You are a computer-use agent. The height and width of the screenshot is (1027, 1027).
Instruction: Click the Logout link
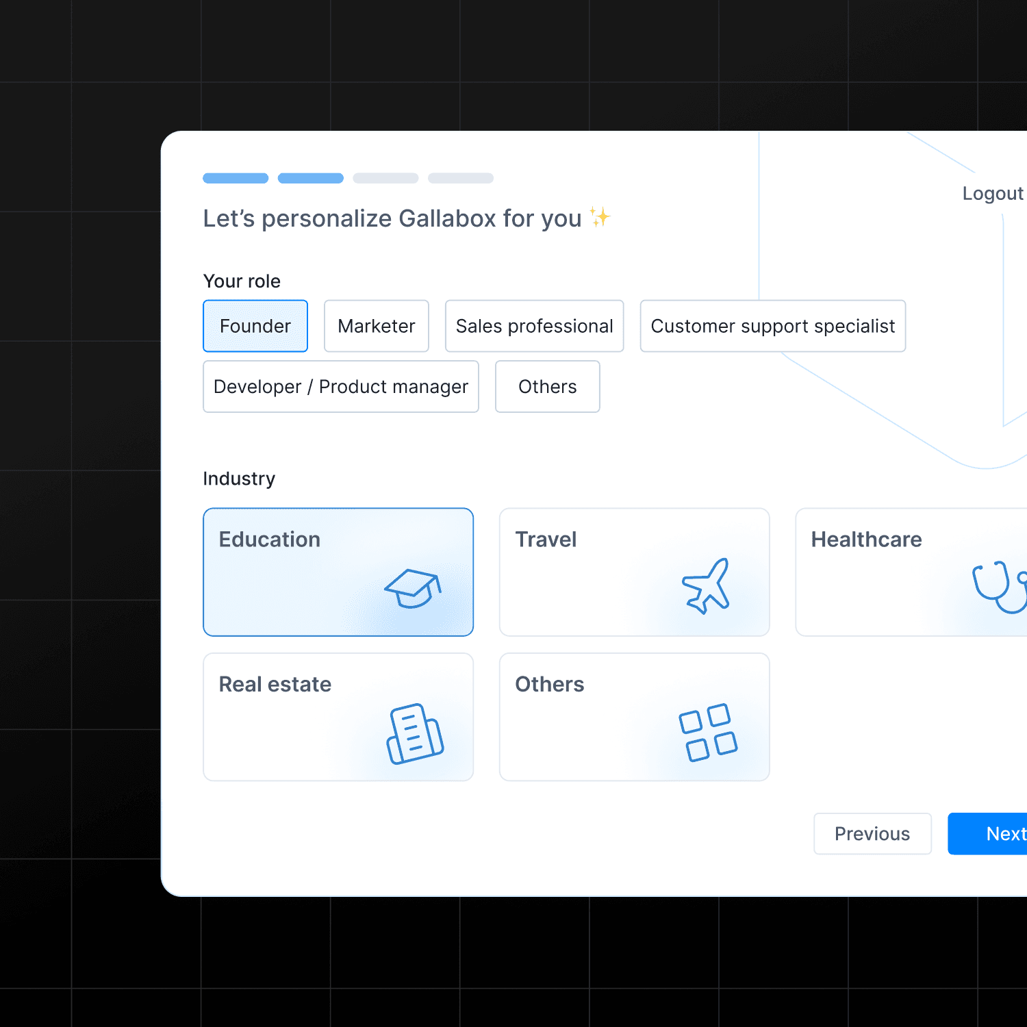993,194
